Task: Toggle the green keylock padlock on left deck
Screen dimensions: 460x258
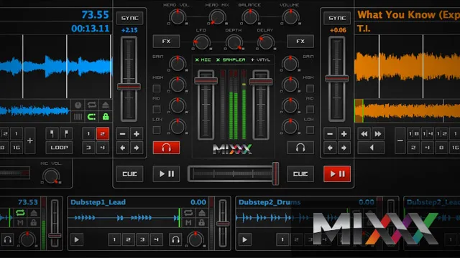Action: [x=106, y=117]
